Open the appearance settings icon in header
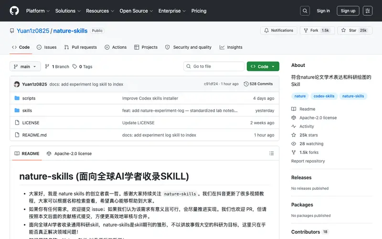 click(367, 11)
